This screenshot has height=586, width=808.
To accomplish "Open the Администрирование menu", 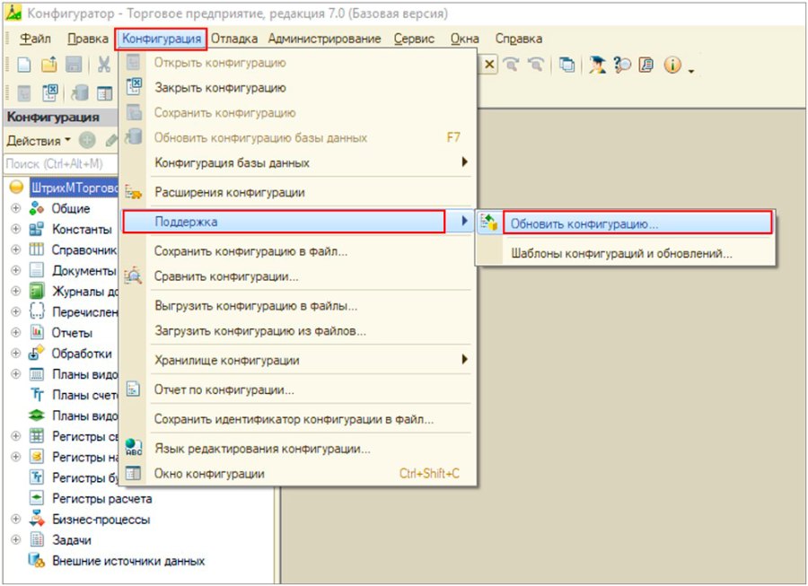I will click(324, 39).
